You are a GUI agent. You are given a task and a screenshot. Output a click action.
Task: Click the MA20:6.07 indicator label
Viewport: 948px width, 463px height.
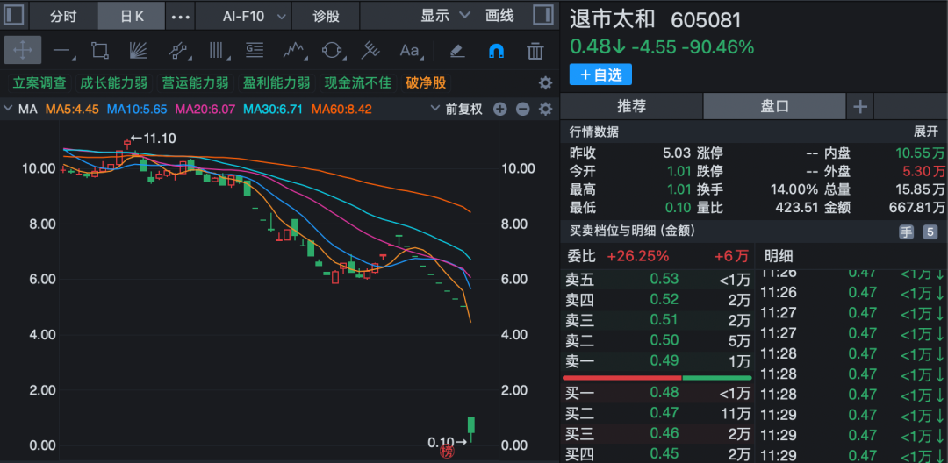pos(205,110)
